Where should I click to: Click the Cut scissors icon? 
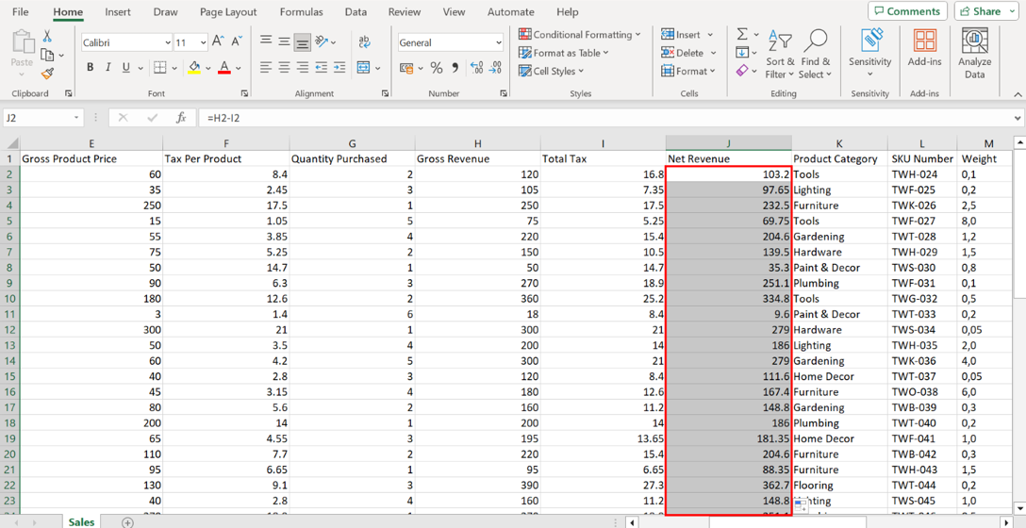47,37
